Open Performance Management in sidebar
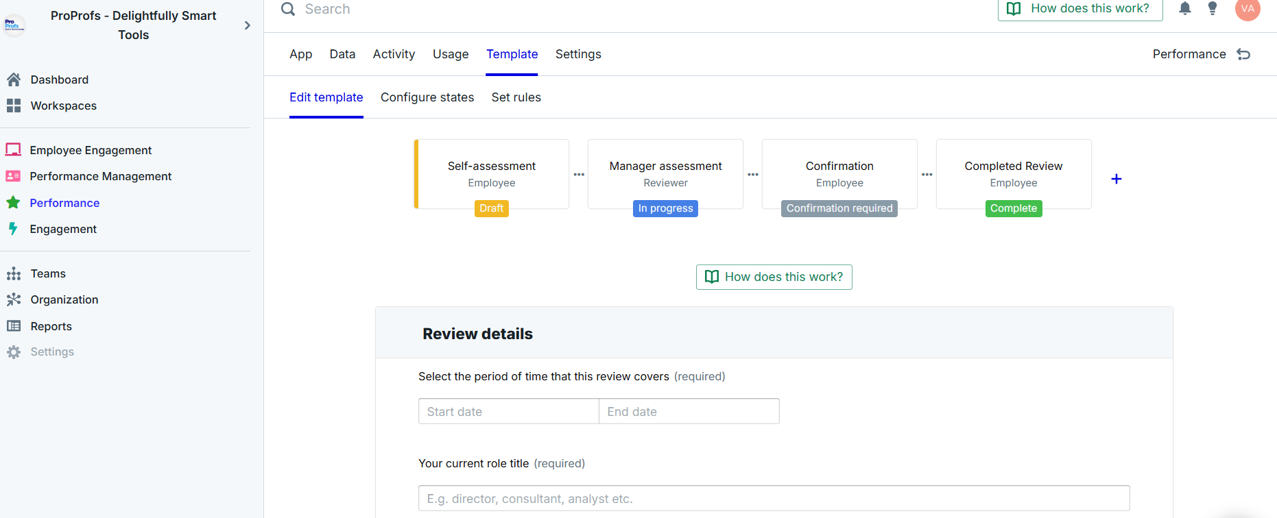 101,176
